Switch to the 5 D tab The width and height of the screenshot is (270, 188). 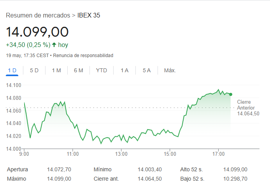coord(34,70)
